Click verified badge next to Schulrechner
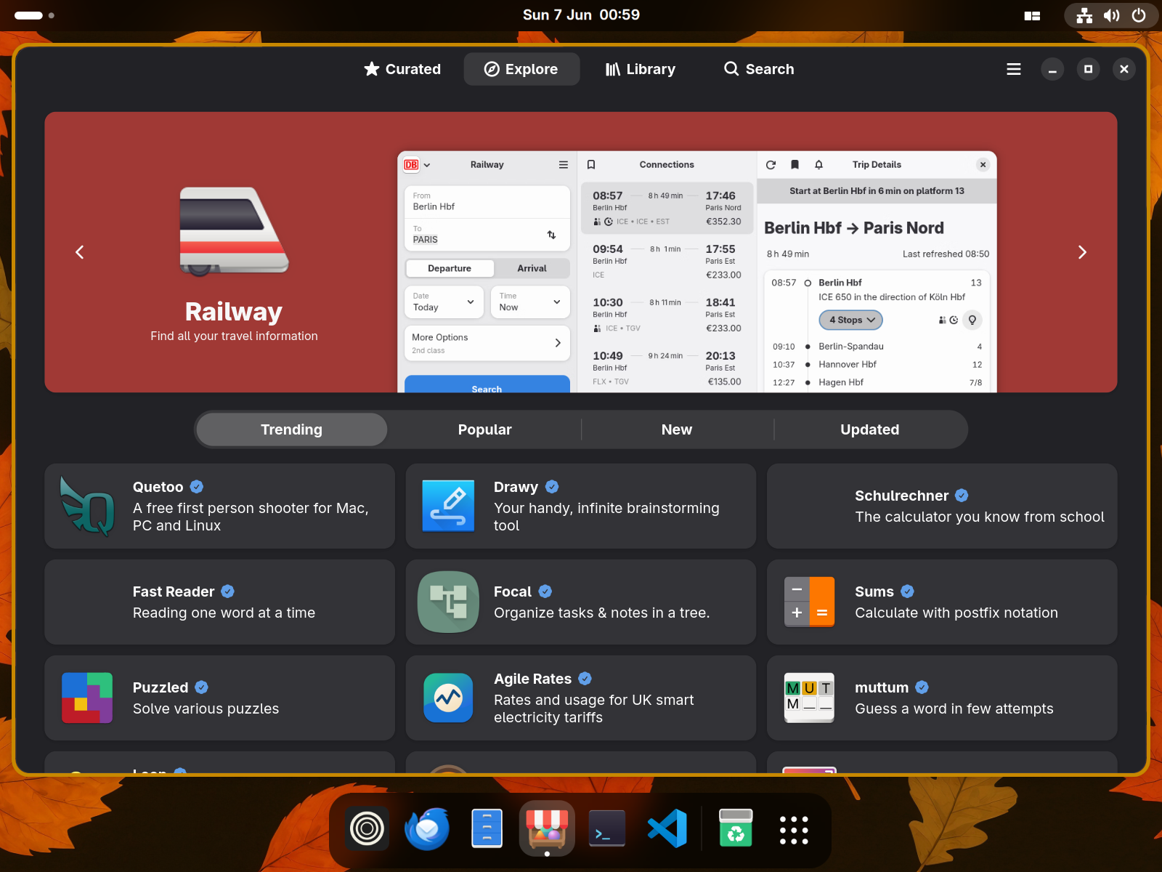Viewport: 1162px width, 872px height. point(962,496)
